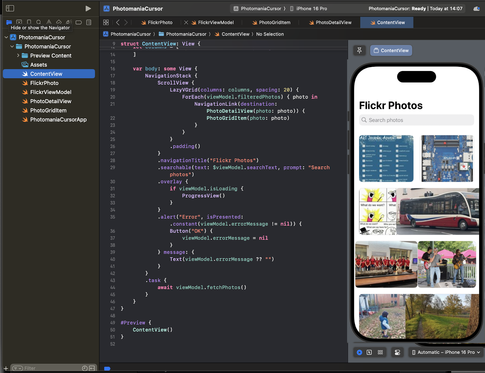Screen dimensions: 485x373
Task: Click the ContentView breadcrumb
Action: (x=232, y=34)
